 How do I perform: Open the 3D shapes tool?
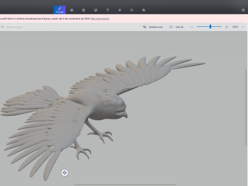(x=84, y=10)
